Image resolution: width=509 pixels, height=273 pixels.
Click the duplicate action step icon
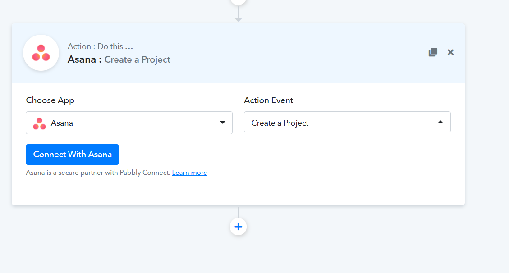[433, 52]
